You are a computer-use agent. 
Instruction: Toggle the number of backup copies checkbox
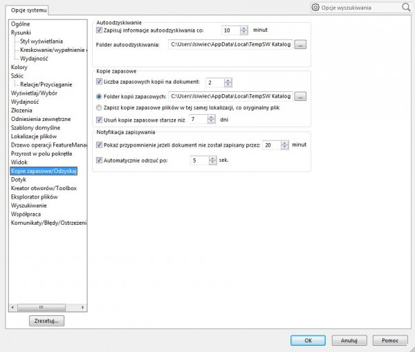pyautogui.click(x=99, y=82)
